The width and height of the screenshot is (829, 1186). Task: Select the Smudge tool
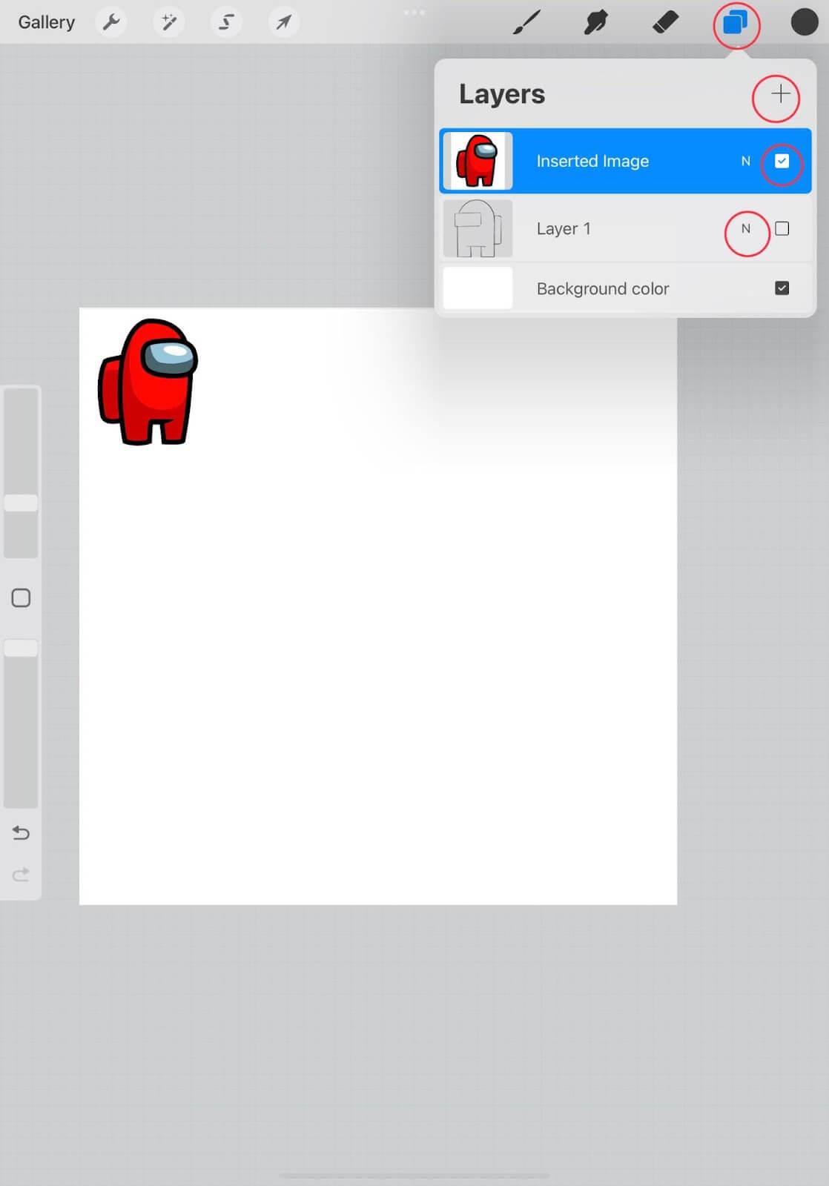[x=595, y=22]
